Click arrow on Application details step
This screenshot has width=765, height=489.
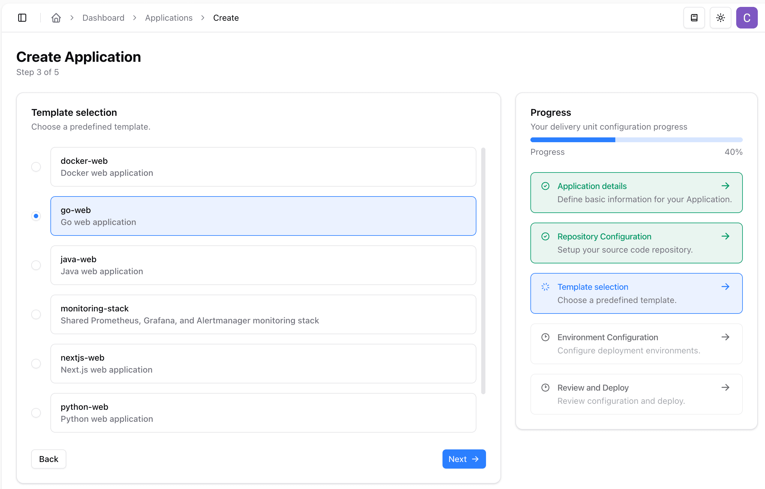click(725, 186)
